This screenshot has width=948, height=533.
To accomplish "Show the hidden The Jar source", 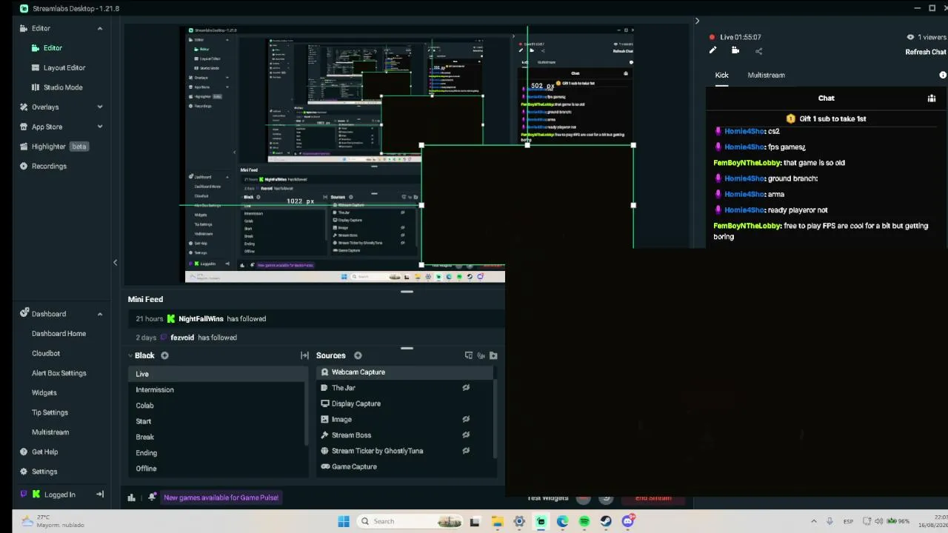I will pyautogui.click(x=466, y=388).
